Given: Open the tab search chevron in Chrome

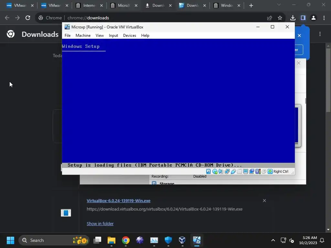Looking at the screenshot, I should pyautogui.click(x=279, y=5).
